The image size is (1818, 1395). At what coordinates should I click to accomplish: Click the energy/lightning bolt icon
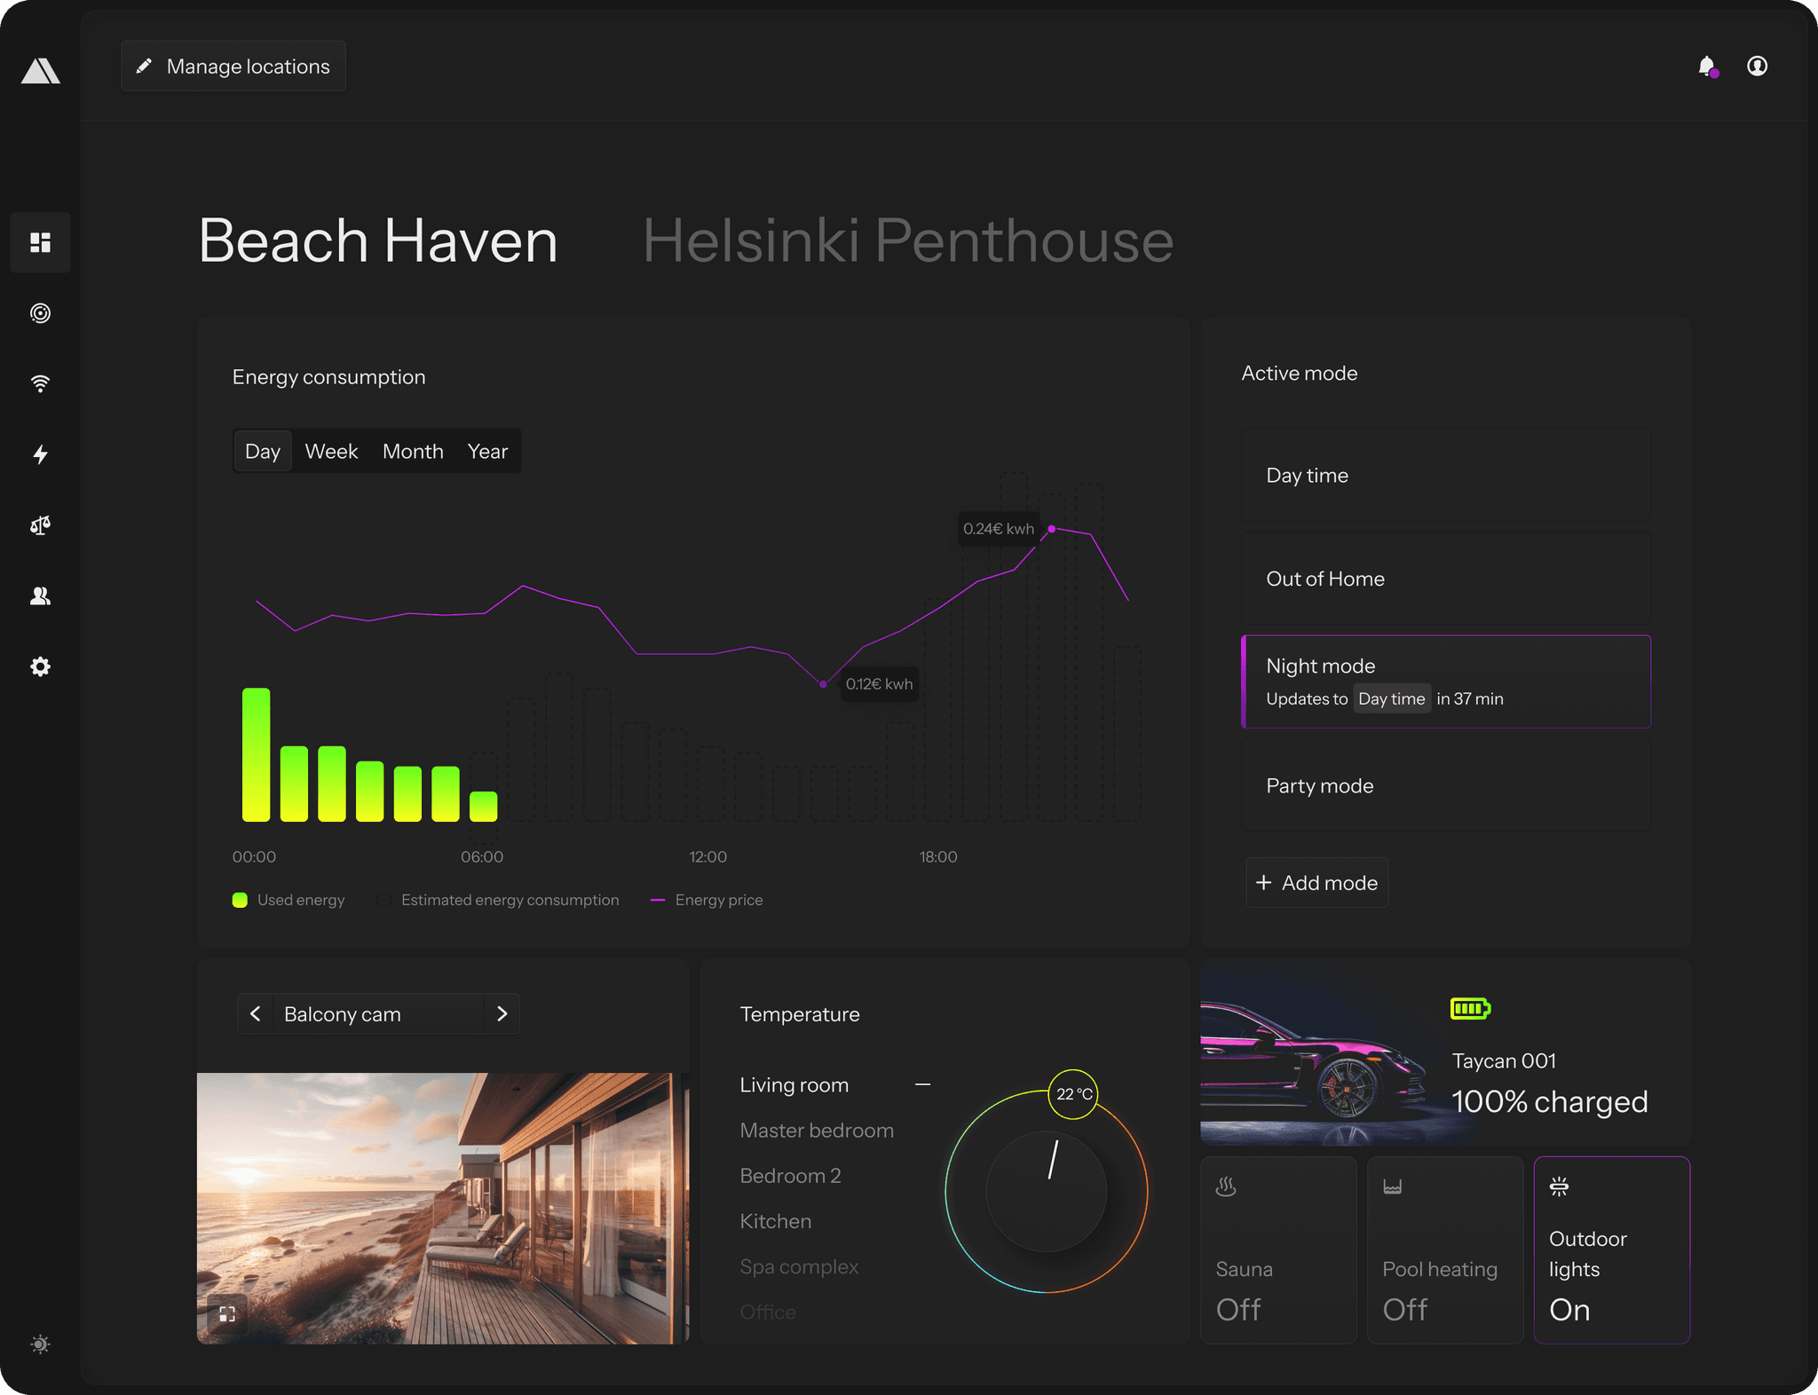click(40, 454)
